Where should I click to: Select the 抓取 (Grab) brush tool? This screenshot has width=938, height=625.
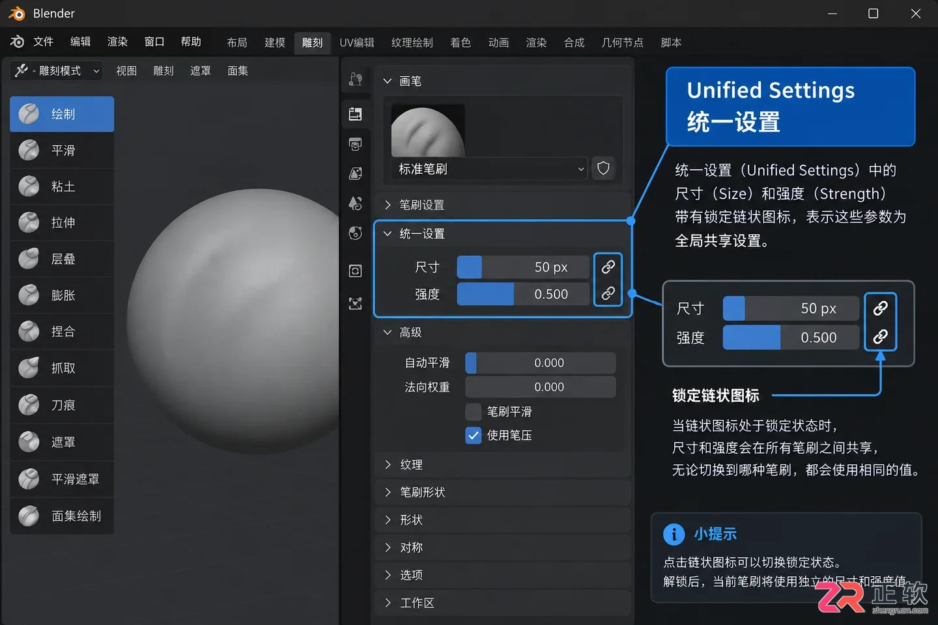62,368
